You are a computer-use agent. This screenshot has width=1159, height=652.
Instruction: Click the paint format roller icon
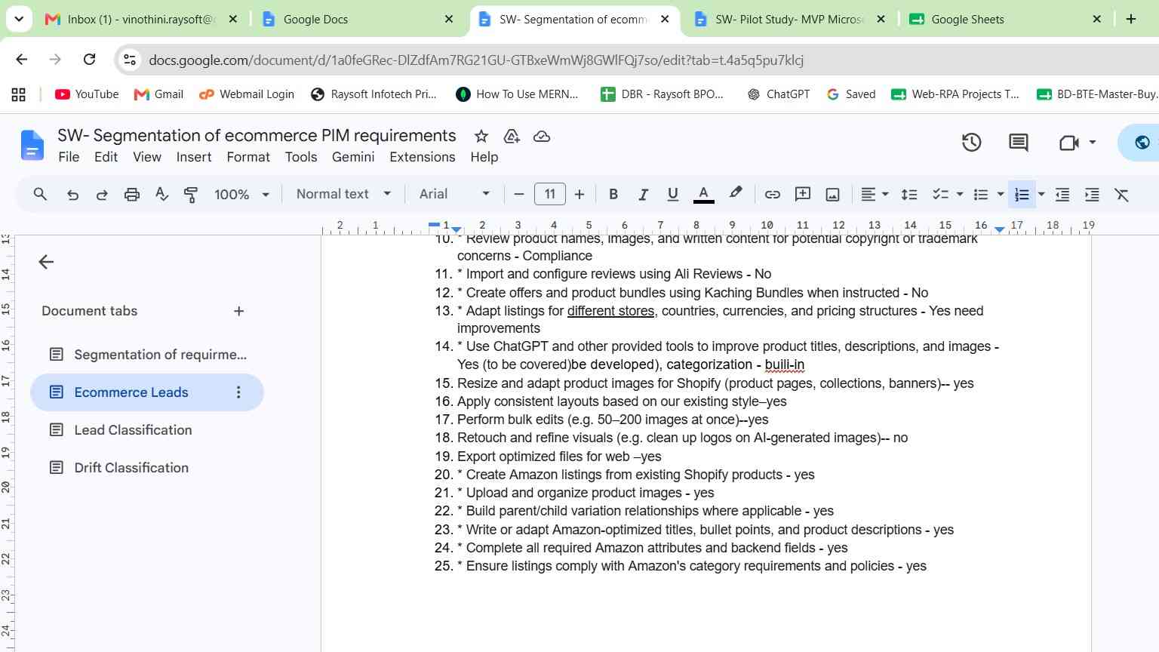click(191, 194)
